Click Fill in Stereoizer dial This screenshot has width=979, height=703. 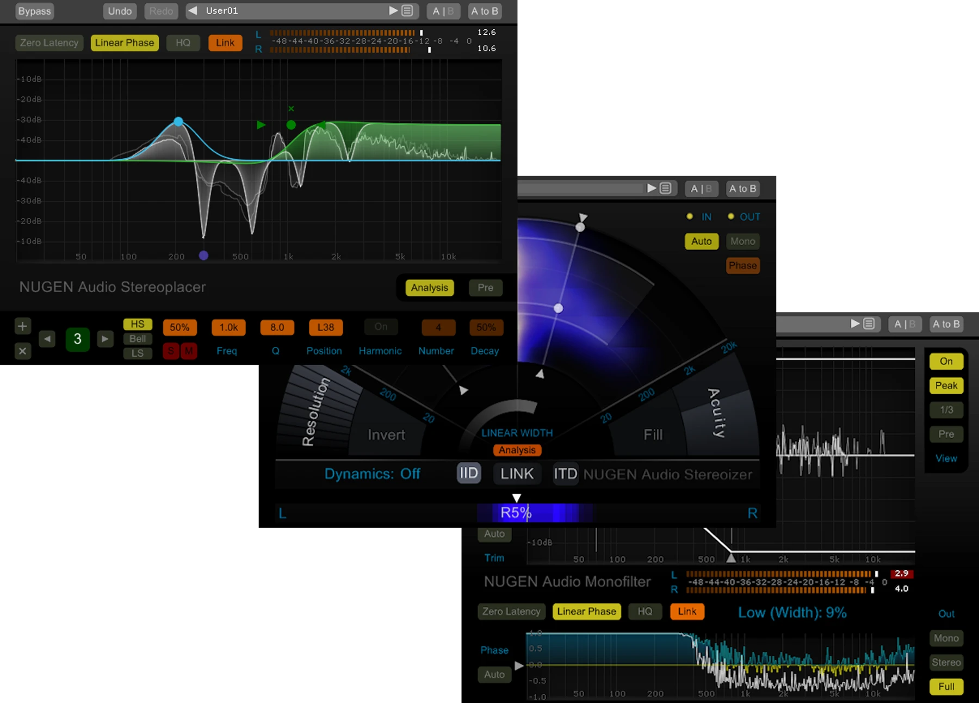(x=653, y=435)
